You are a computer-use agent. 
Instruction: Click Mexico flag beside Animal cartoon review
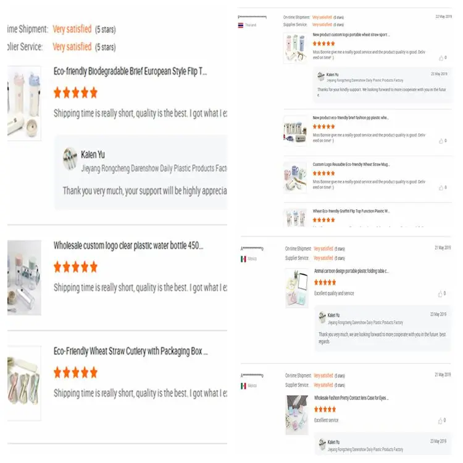pyautogui.click(x=243, y=259)
